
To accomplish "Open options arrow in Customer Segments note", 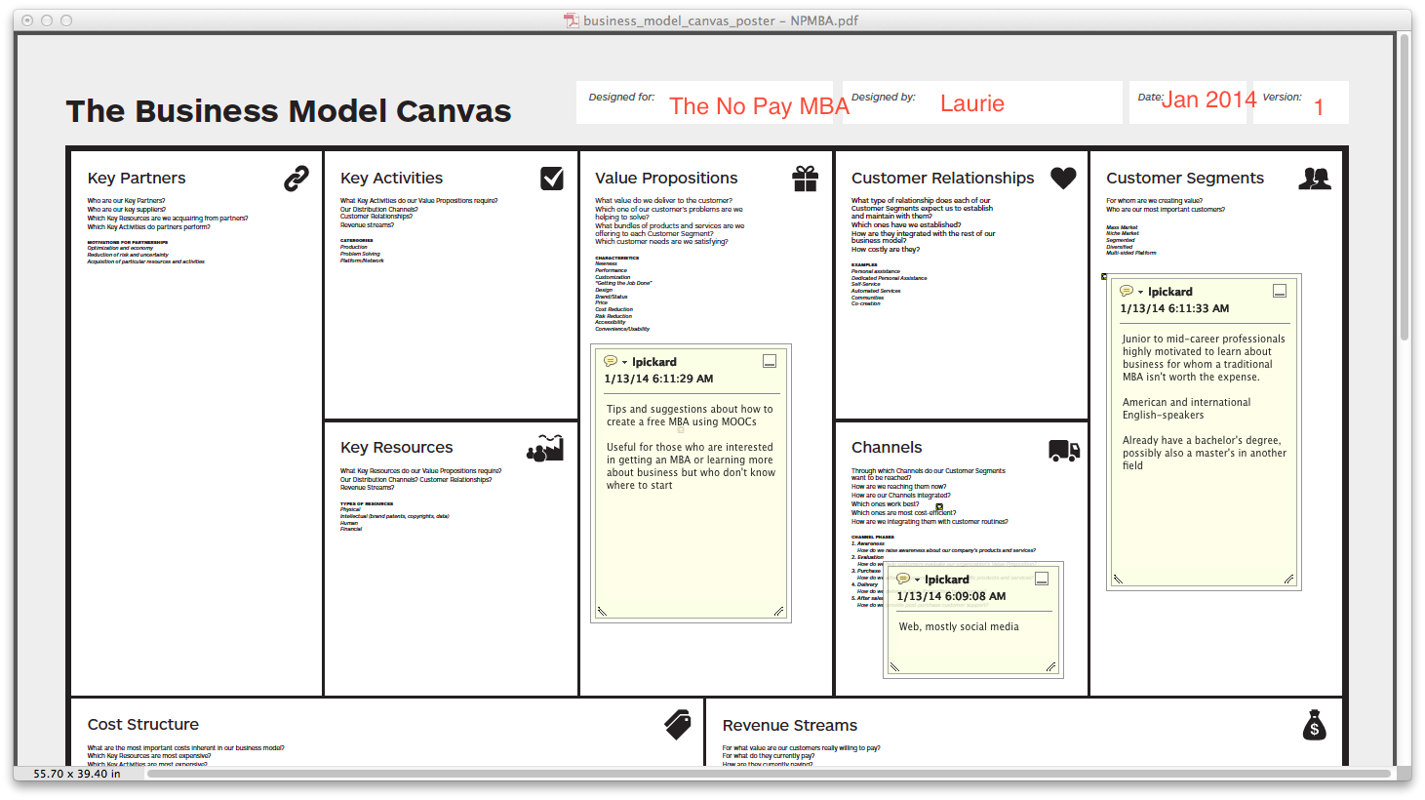I will click(x=1140, y=293).
